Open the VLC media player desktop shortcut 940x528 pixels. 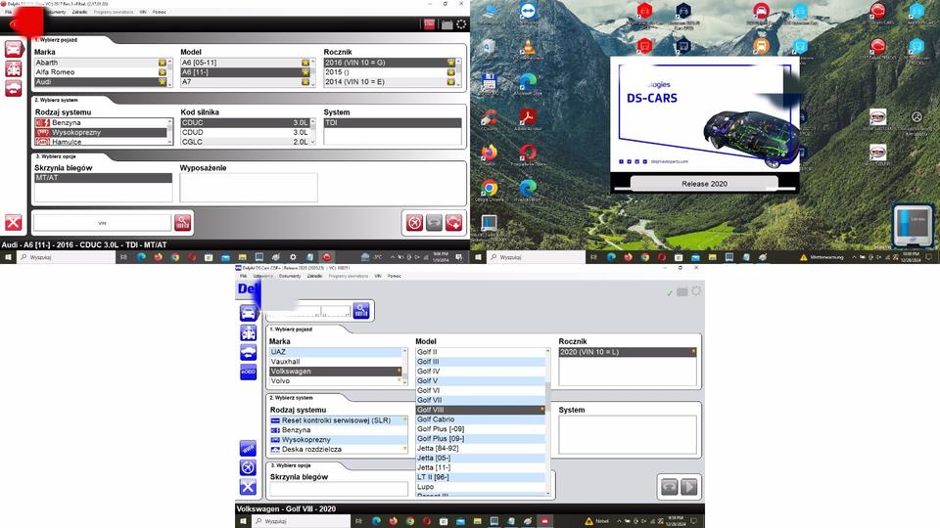528,49
